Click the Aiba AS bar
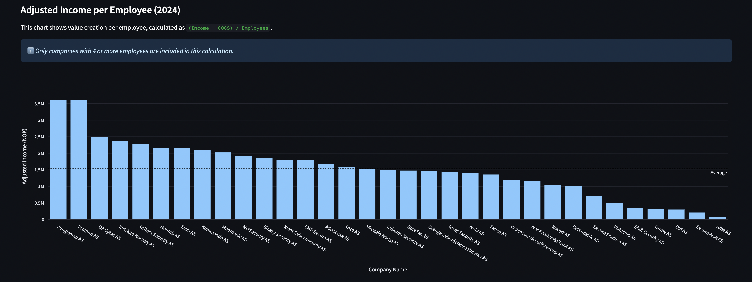752x282 pixels. (717, 218)
